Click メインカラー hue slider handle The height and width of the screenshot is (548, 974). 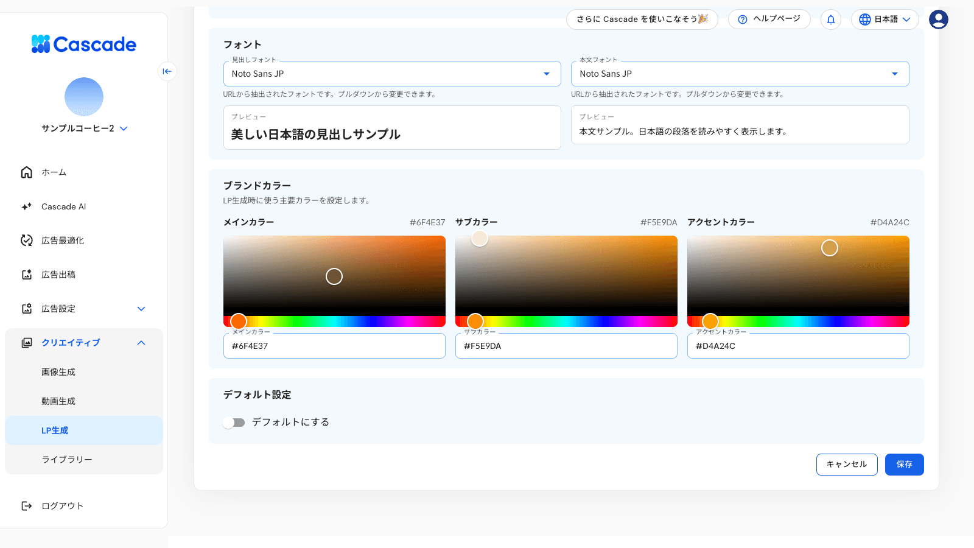239,321
